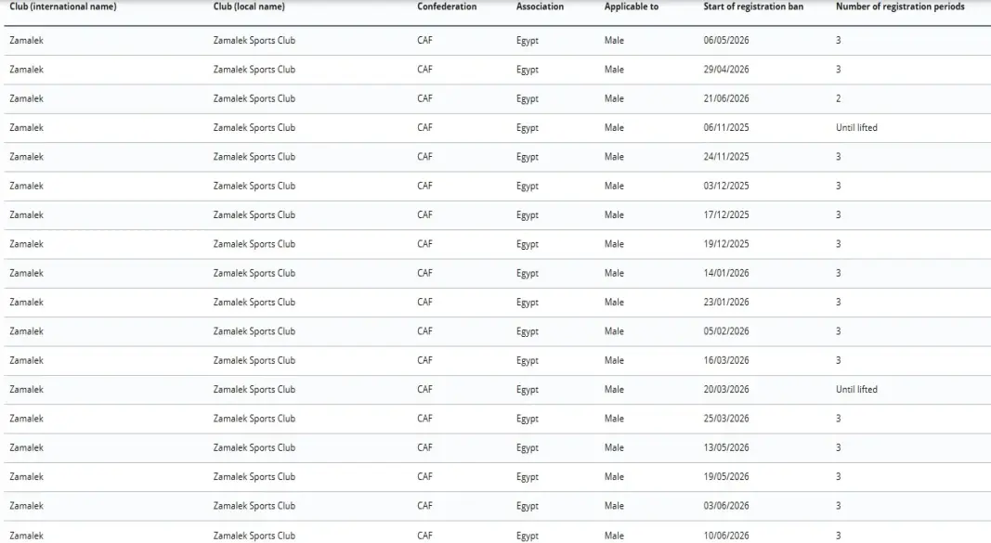991x543 pixels.
Task: Click 'Until lifted' in the 20/03/2026 row
Action: [x=856, y=389]
